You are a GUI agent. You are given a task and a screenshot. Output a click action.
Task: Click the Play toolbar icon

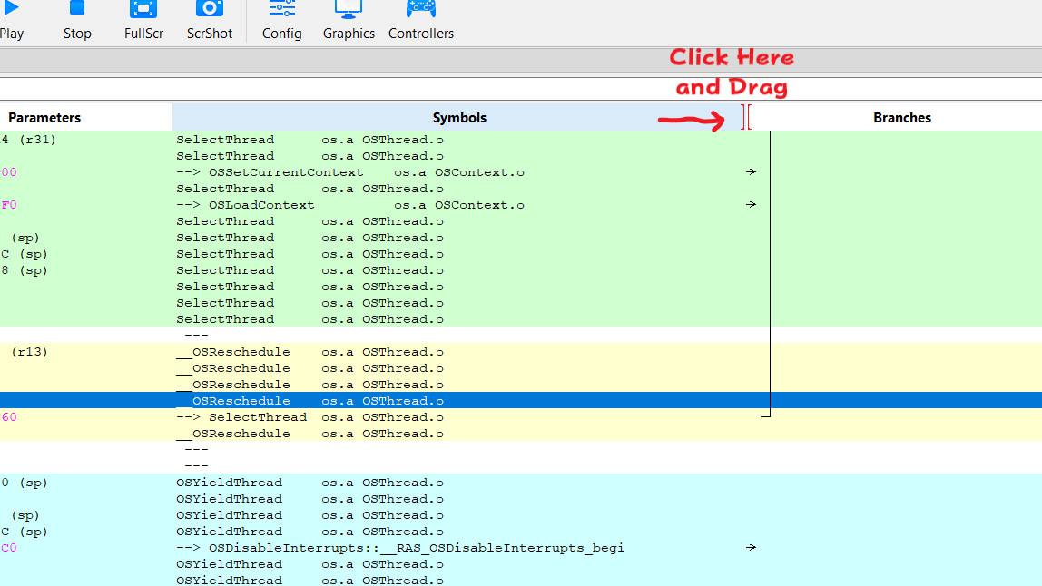[x=11, y=11]
